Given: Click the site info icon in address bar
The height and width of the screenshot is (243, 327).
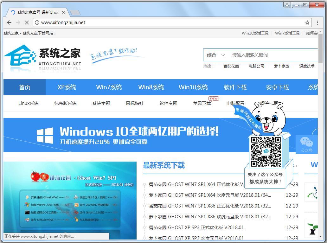Looking at the screenshot, I should click(37, 22).
